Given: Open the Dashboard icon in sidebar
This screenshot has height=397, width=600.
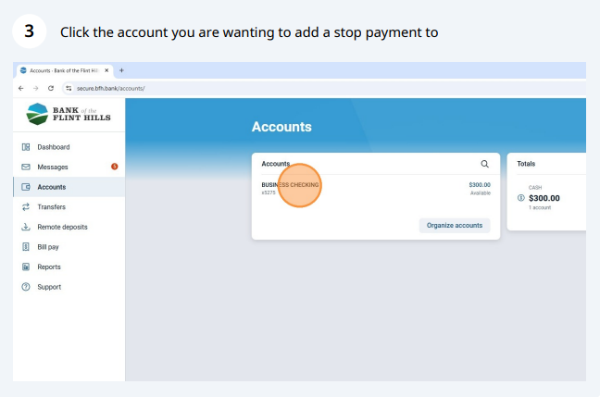Looking at the screenshot, I should pos(26,147).
